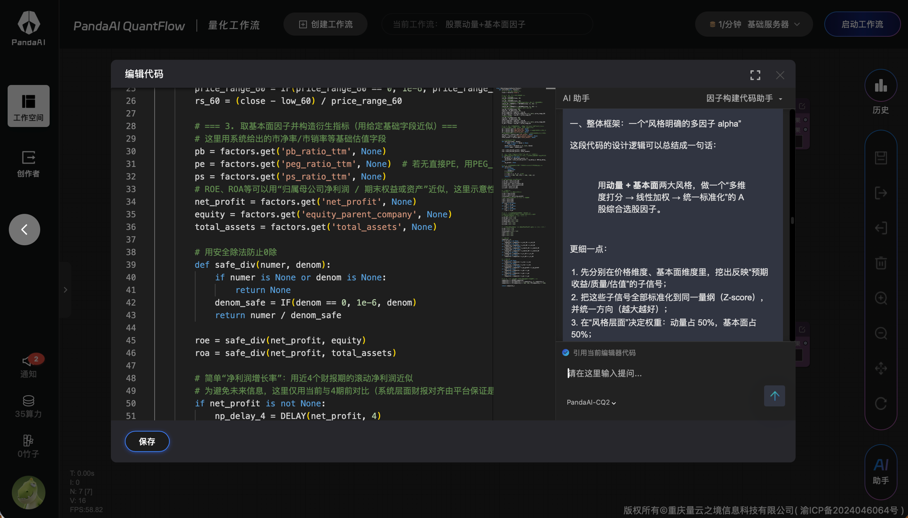
Task: Click the PandaAI logo in the sidebar
Action: click(29, 28)
